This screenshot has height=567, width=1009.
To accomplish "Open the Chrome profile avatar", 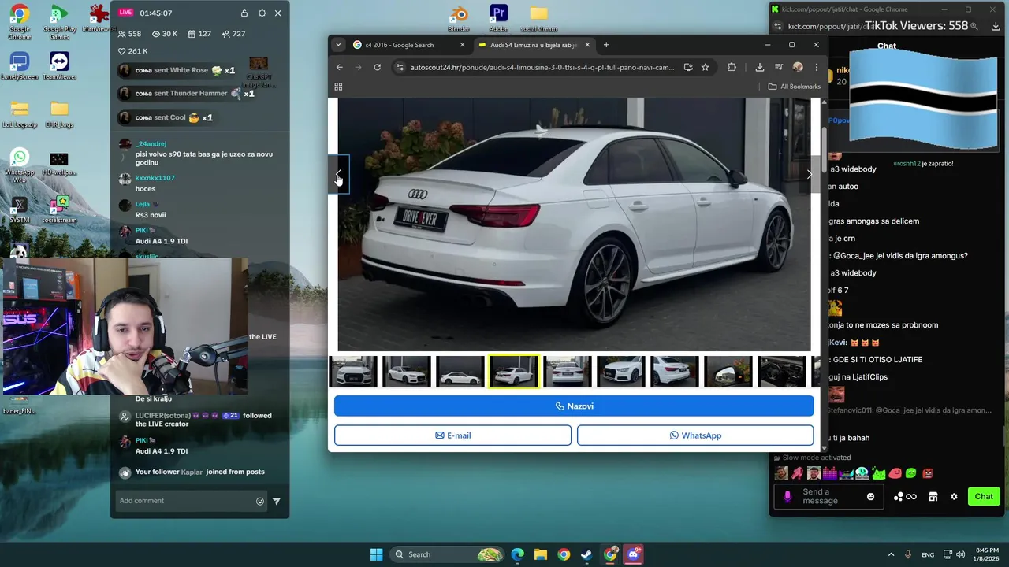I will 798,67.
